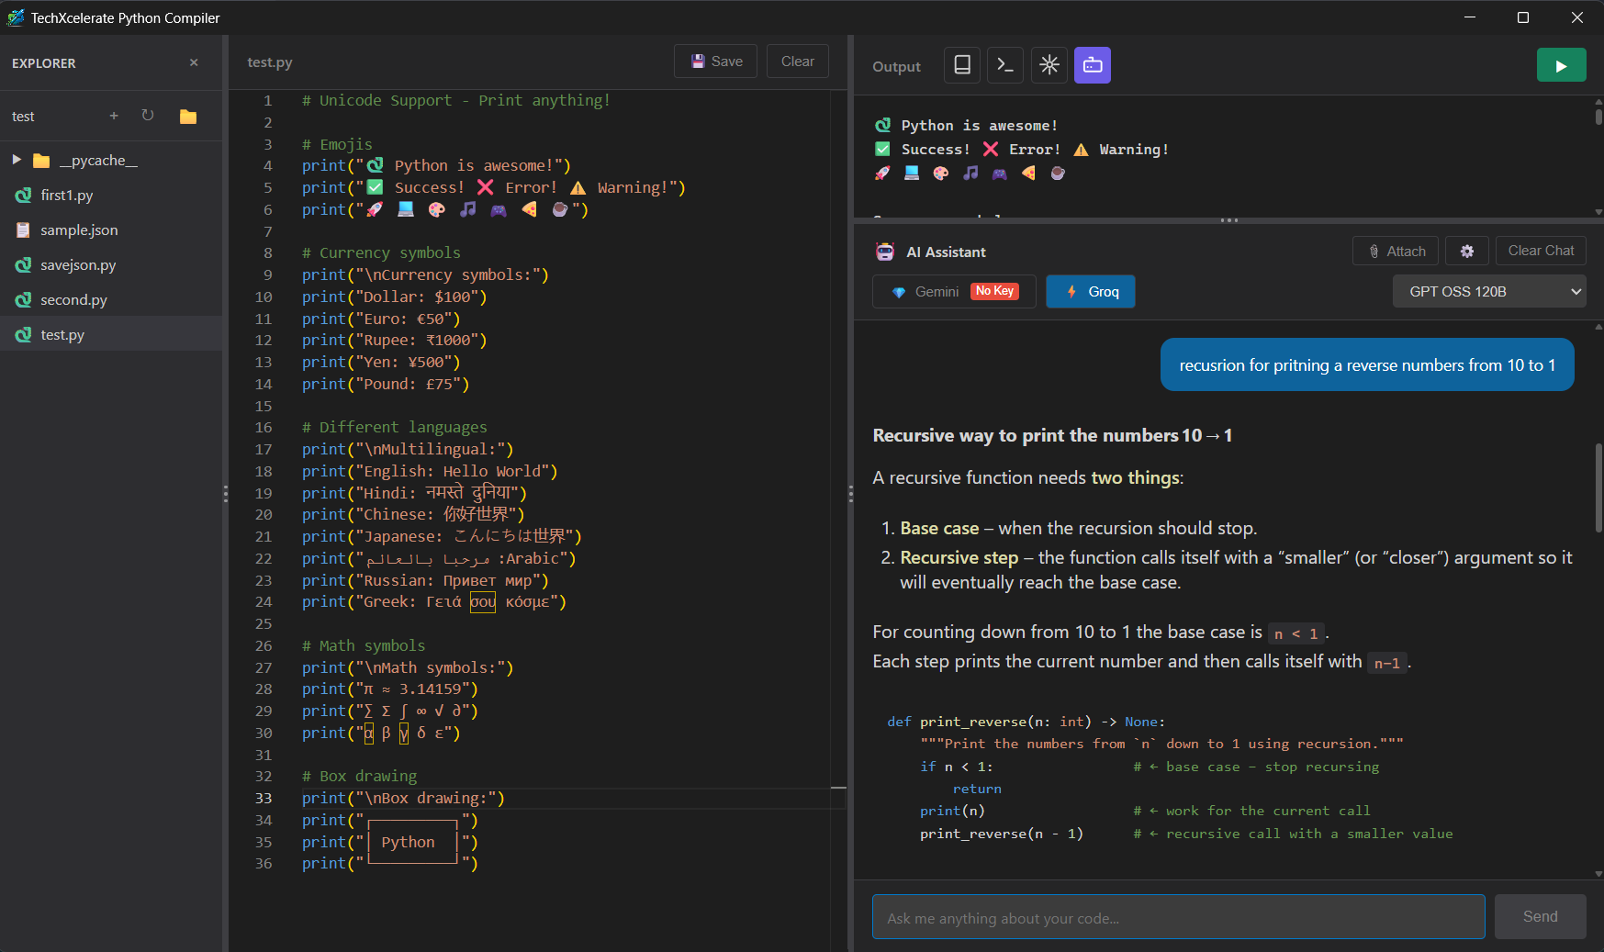The width and height of the screenshot is (1604, 952).
Task: Close the Explorer panel with the X
Action: (x=194, y=62)
